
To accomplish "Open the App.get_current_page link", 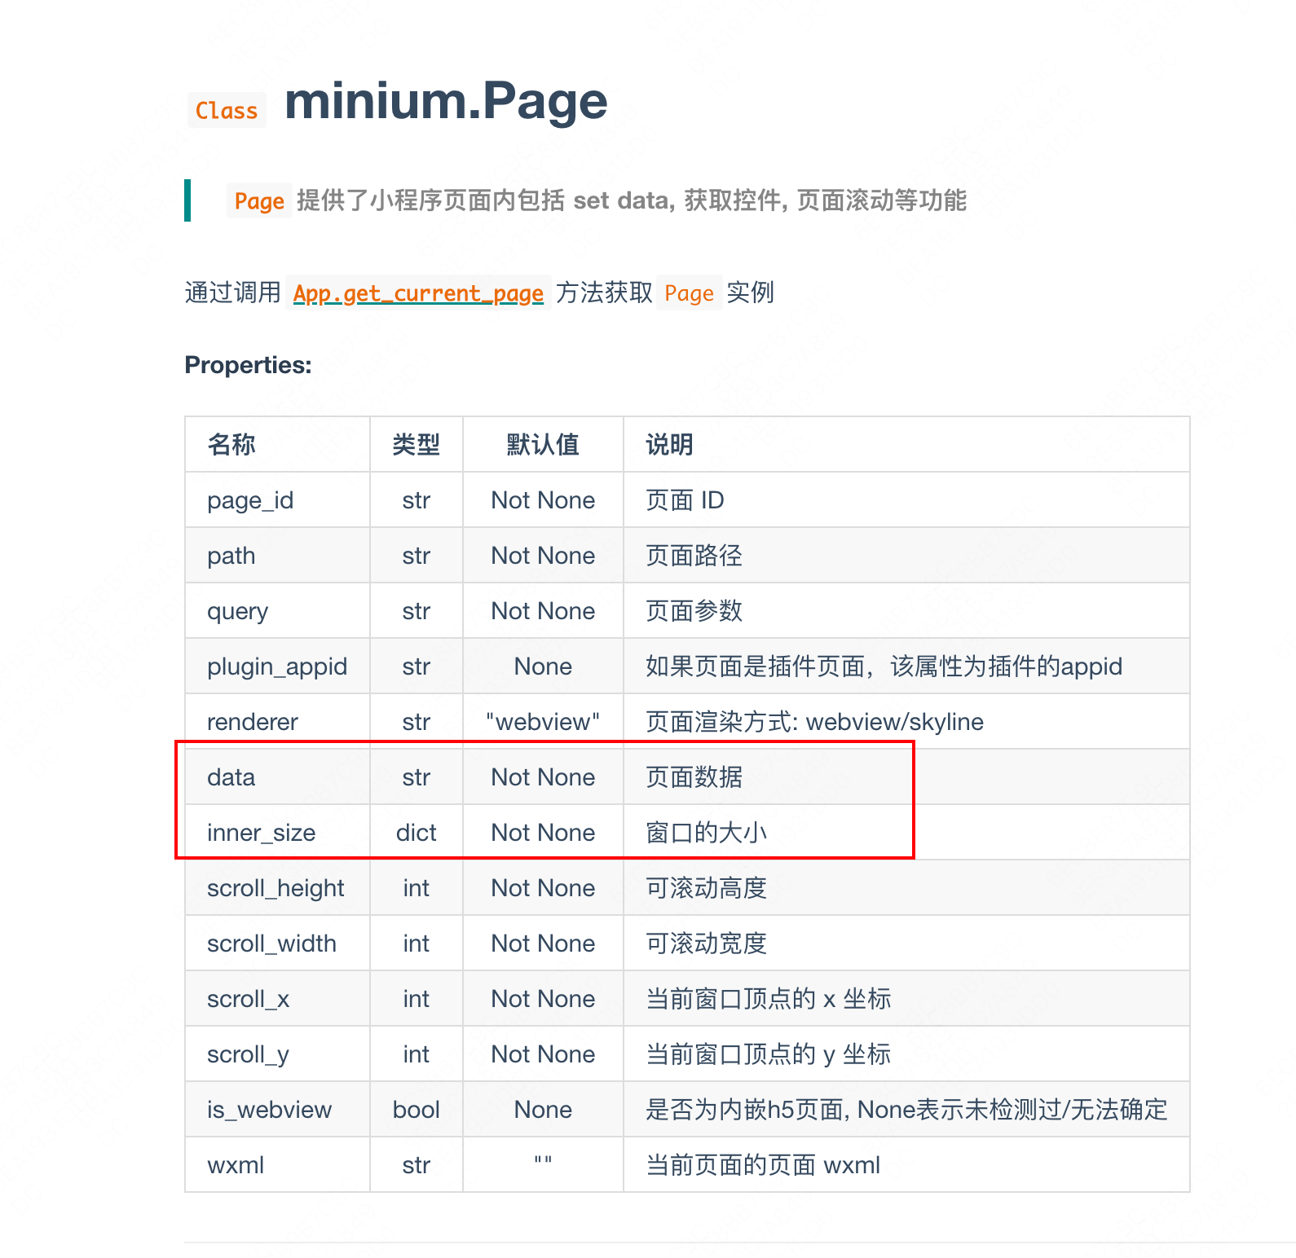I will [418, 293].
